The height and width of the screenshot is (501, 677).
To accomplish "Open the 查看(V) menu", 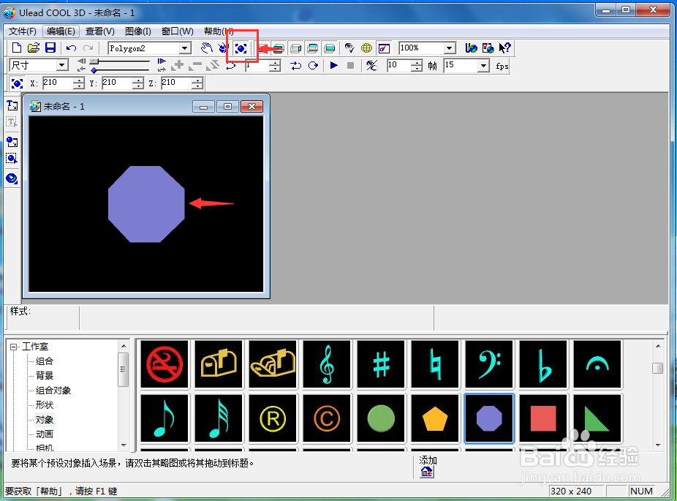I will [99, 31].
